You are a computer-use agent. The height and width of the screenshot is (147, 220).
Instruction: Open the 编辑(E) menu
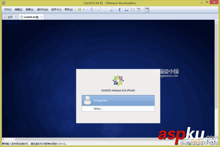[19, 9]
